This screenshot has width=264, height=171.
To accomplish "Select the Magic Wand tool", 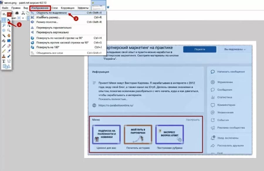I will point(4,35).
